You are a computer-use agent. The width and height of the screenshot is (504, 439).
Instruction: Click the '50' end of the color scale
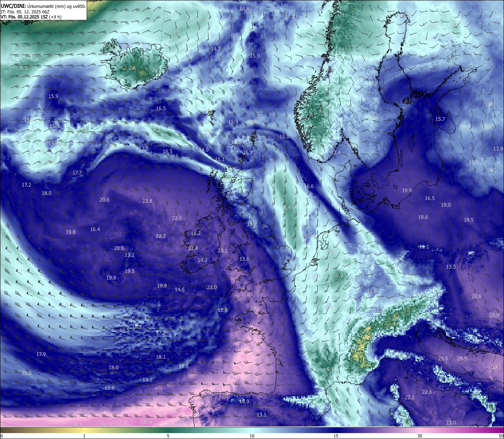(501, 436)
